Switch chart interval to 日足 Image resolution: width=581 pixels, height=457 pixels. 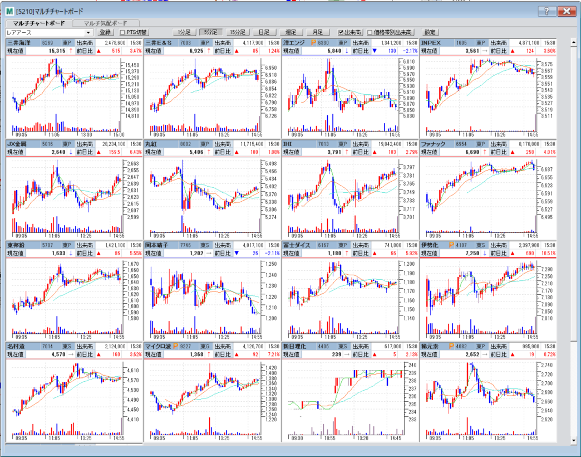(264, 32)
